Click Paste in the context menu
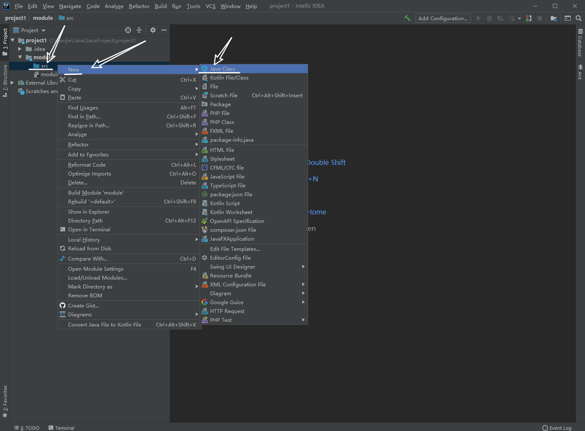 (128, 97)
